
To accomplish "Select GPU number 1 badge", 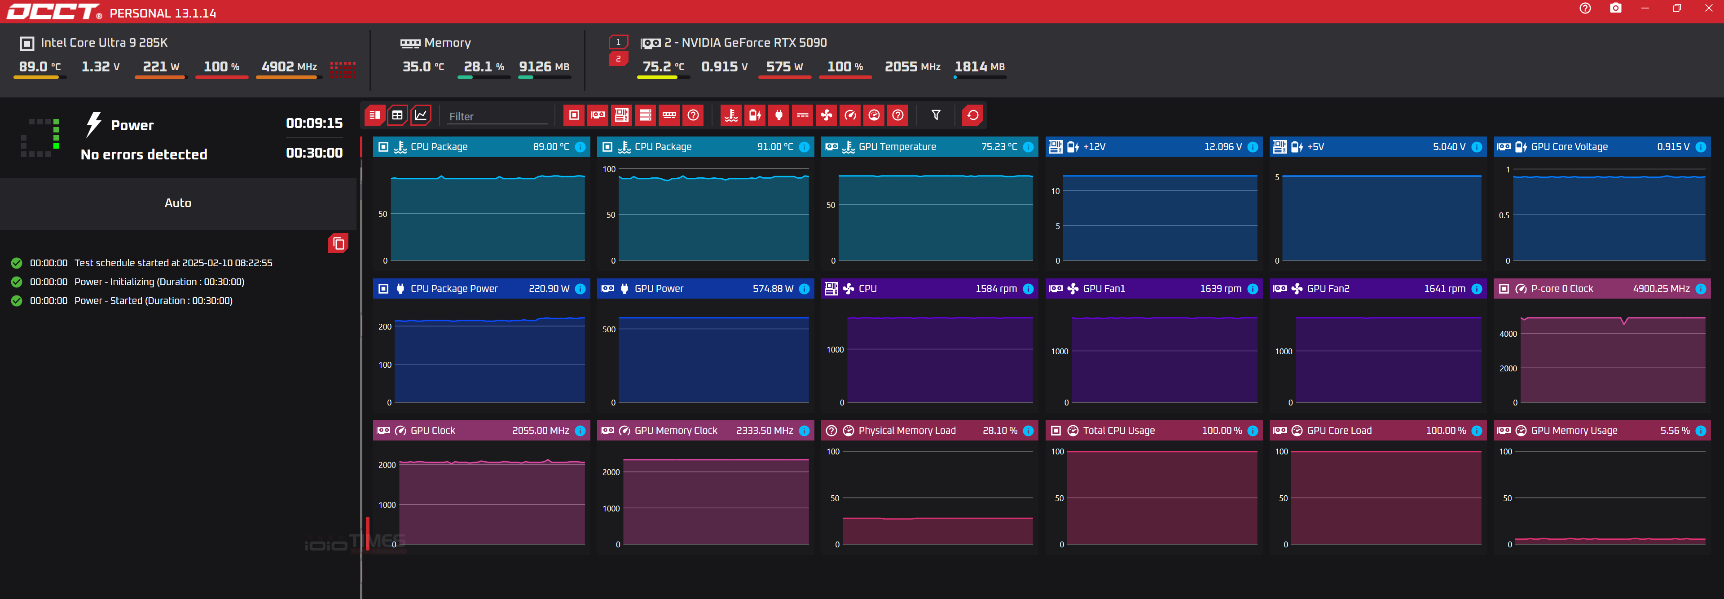I will click(x=618, y=41).
